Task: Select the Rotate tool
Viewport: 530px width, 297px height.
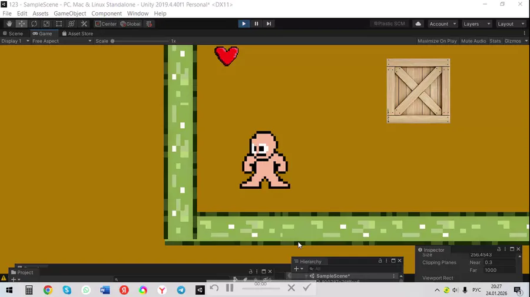Action: pos(34,24)
